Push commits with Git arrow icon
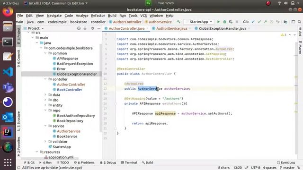This screenshot has height=170, width=303. point(265,22)
